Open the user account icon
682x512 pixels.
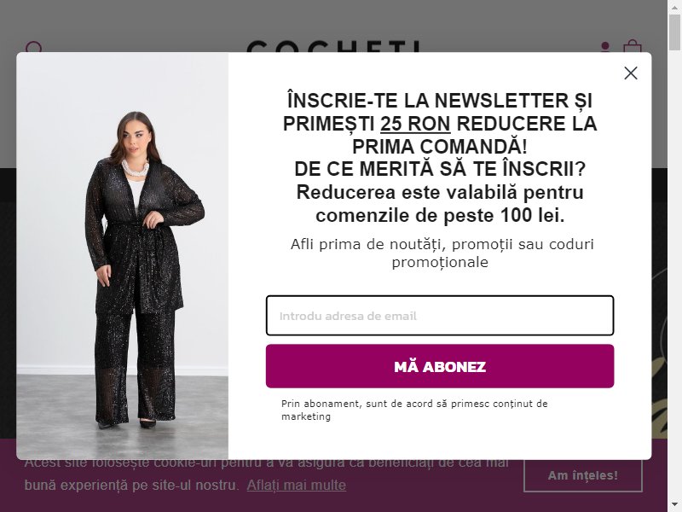tap(605, 47)
